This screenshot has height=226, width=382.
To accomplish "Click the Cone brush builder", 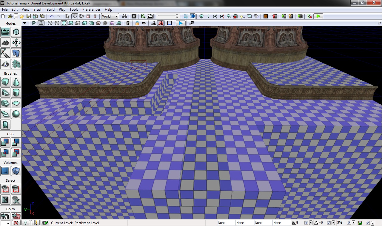I will point(16,82).
